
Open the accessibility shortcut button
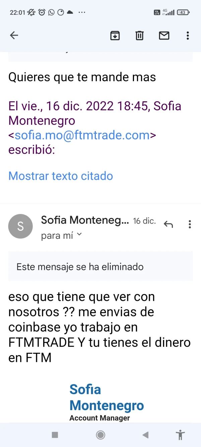(180, 435)
